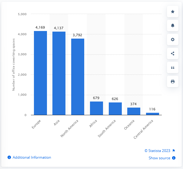Image resolution: width=183 pixels, height=169 pixels.
Task: Click the print icon
Action: [x=173, y=81]
